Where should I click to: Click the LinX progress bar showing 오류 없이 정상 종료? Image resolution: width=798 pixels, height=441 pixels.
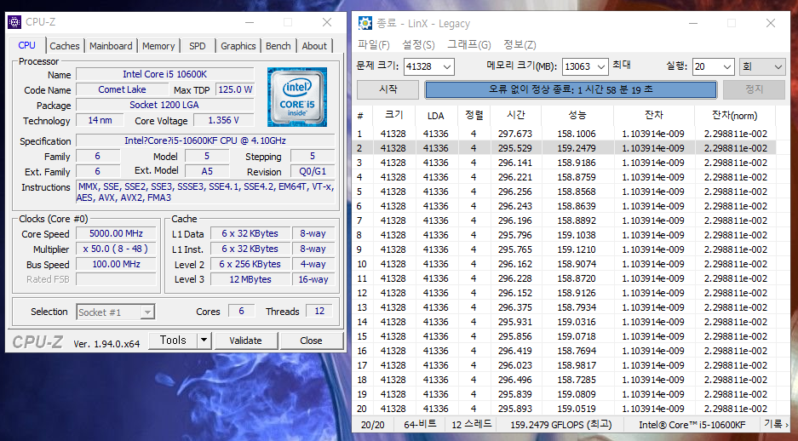pyautogui.click(x=571, y=89)
